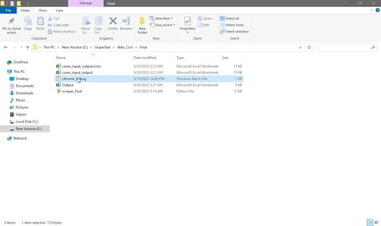Click the Rename icon in Organize group

point(126,21)
